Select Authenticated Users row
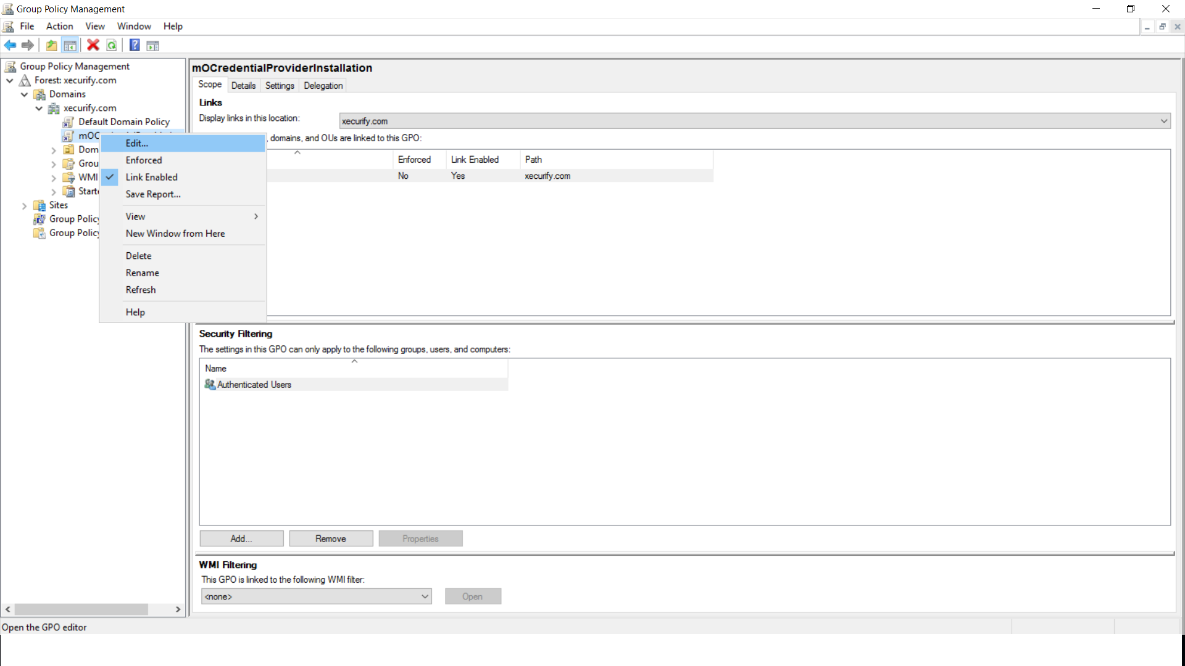Viewport: 1185px width, 666px height. click(x=354, y=384)
